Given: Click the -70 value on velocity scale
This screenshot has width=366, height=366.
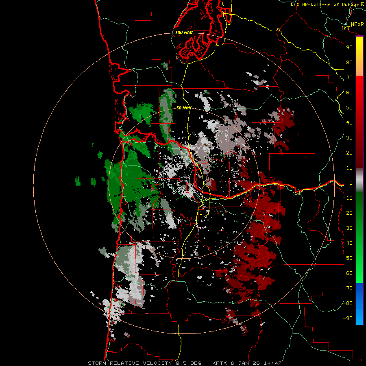Looking at the screenshot, I should (x=348, y=288).
